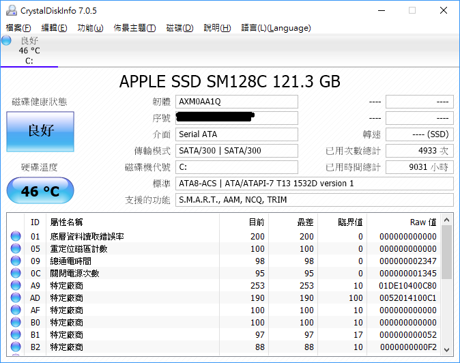
Task: Click the 良好 health status button
Action: click(40, 132)
